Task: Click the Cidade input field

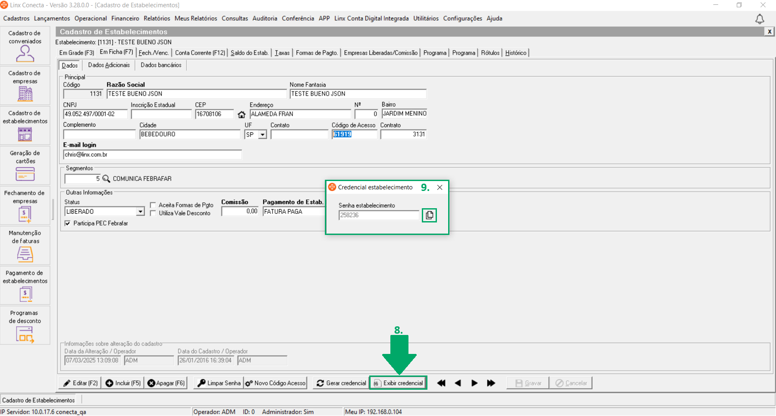Action: pos(190,134)
